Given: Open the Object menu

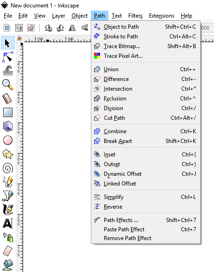Looking at the screenshot, I should [x=80, y=16].
